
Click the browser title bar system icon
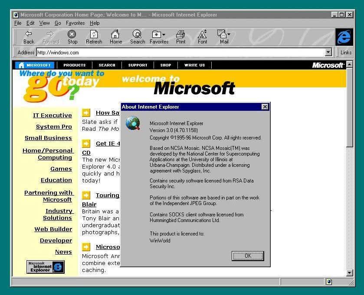point(16,15)
